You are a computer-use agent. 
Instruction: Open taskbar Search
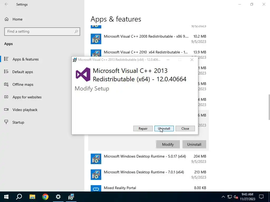coord(19,197)
